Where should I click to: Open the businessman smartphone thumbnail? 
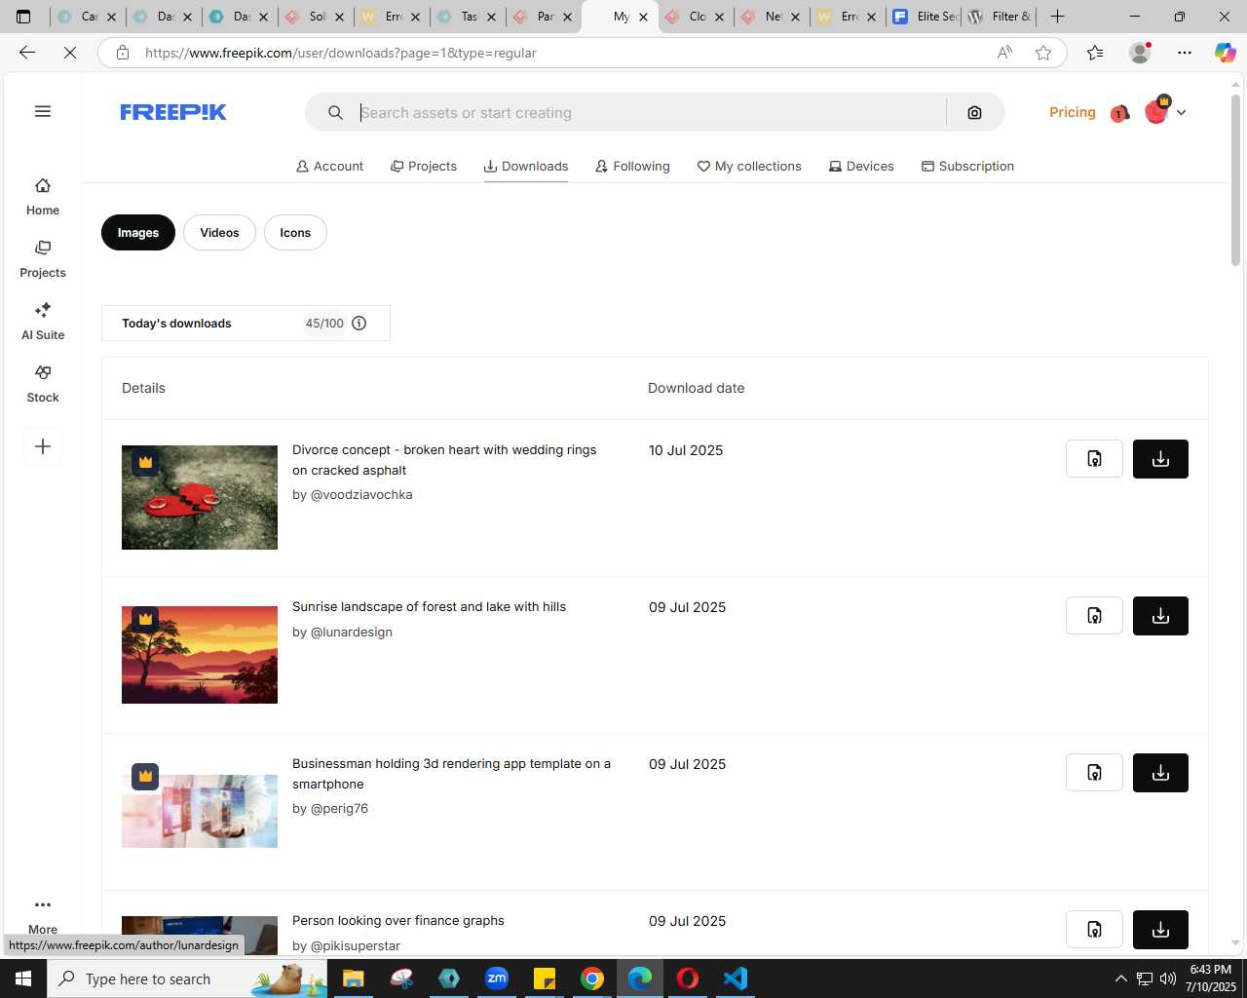[200, 811]
